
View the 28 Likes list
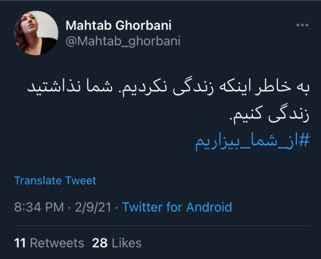coord(117,243)
